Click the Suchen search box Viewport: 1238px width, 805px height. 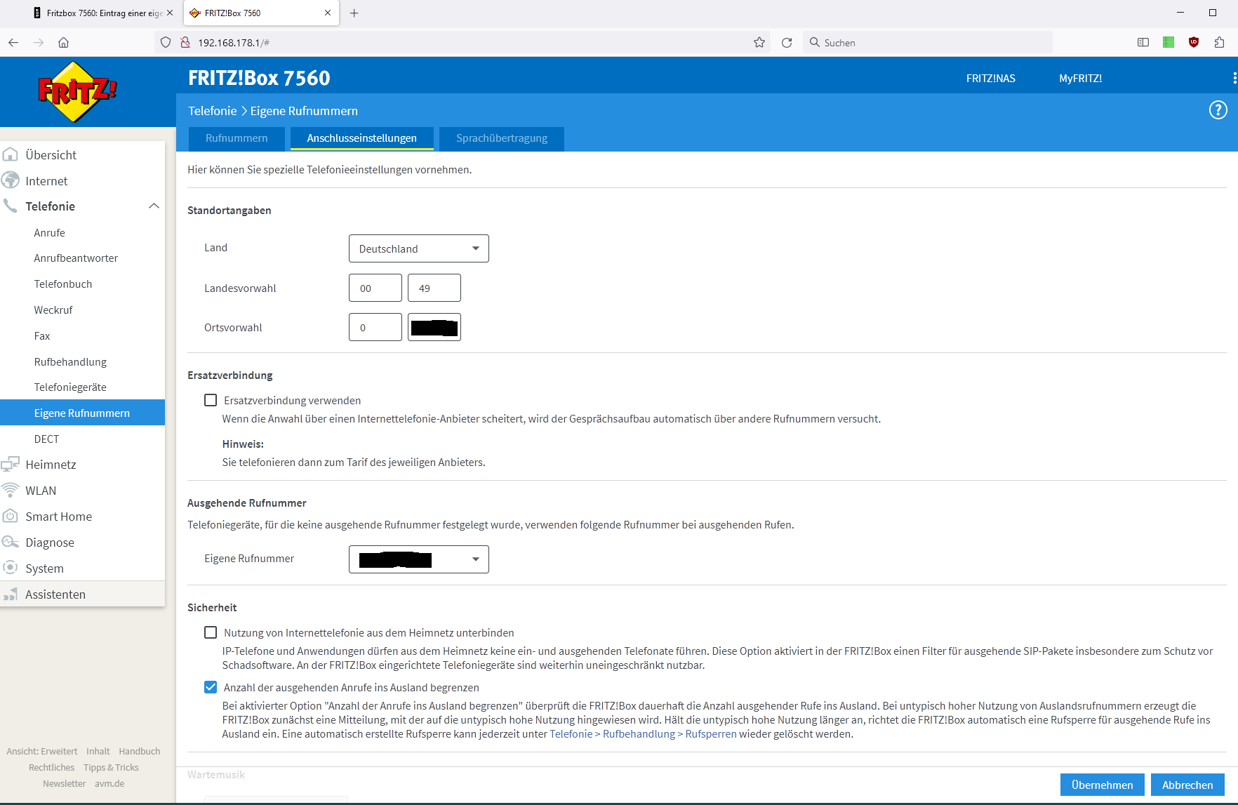[x=928, y=42]
